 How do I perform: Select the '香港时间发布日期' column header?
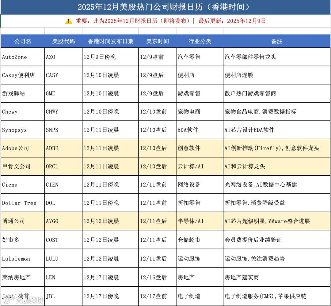pyautogui.click(x=110, y=41)
